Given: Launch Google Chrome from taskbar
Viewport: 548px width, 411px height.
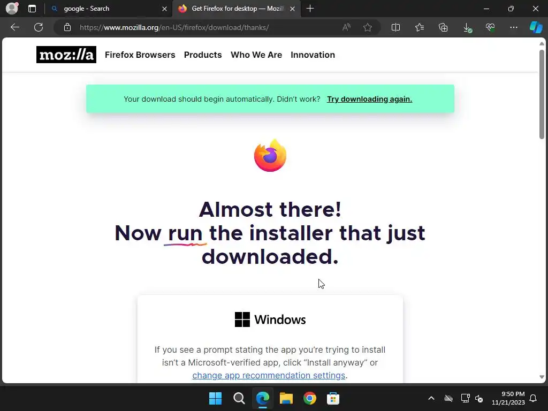Looking at the screenshot, I should click(310, 398).
